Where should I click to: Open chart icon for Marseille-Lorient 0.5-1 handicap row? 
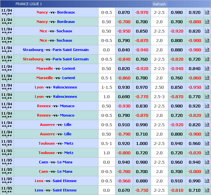pyautogui.click(x=207, y=78)
